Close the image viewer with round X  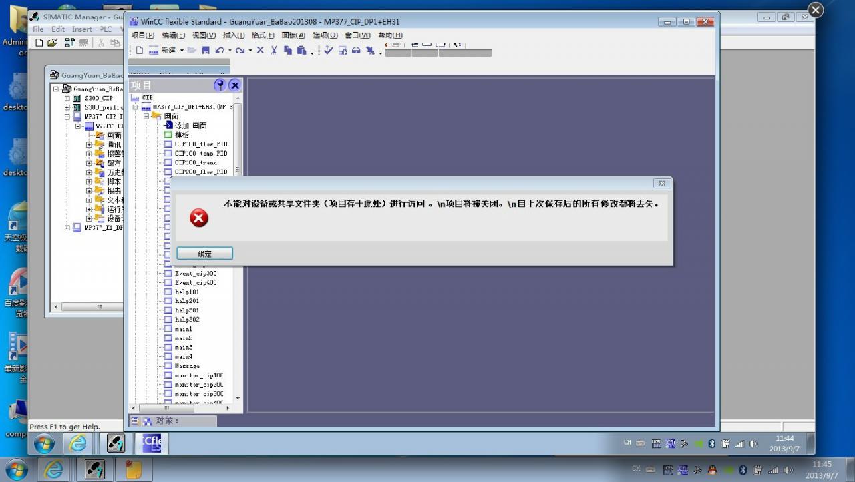pos(816,10)
